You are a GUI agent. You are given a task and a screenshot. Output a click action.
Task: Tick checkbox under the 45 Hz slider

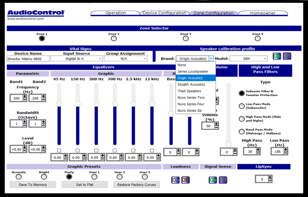(x=59, y=150)
